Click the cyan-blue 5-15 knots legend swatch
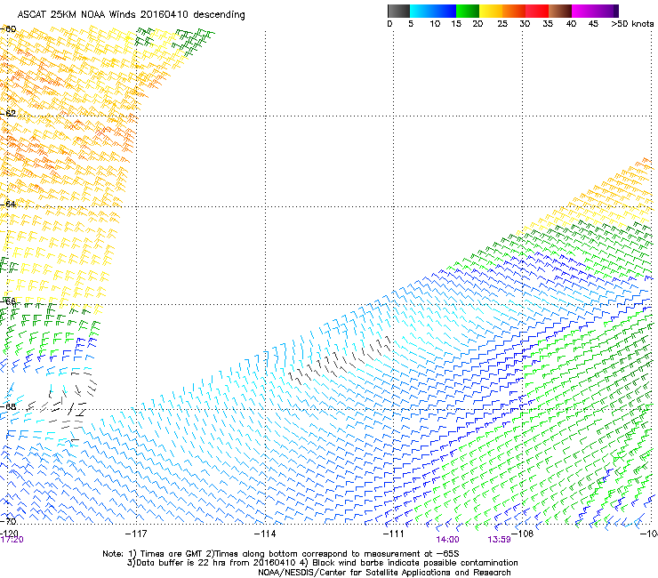The width and height of the screenshot is (658, 578). click(x=433, y=11)
